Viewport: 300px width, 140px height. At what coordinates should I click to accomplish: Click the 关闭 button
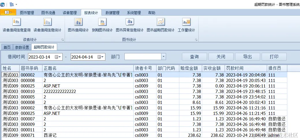pos(221,57)
